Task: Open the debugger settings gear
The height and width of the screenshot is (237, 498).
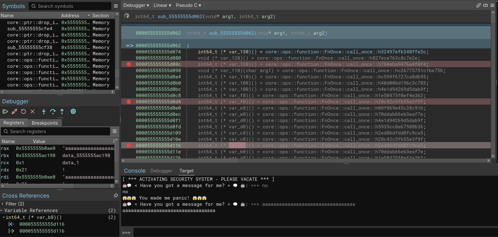Action: [x=73, y=111]
